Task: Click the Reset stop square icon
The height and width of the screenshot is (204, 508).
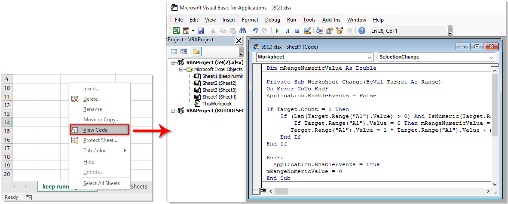Action: point(297,31)
